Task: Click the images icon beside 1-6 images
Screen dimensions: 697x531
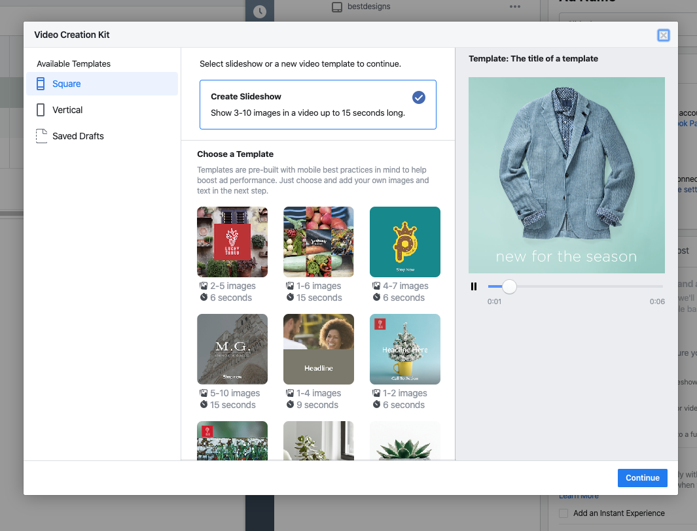Action: [x=290, y=286]
